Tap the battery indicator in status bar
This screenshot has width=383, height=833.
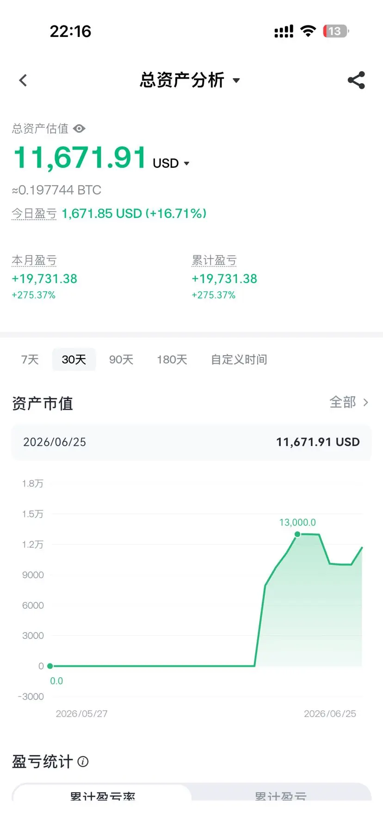click(x=336, y=31)
